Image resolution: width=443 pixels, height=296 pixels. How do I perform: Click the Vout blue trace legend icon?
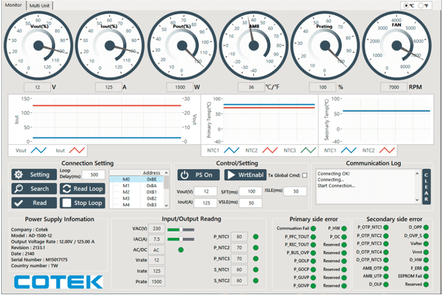(39, 150)
